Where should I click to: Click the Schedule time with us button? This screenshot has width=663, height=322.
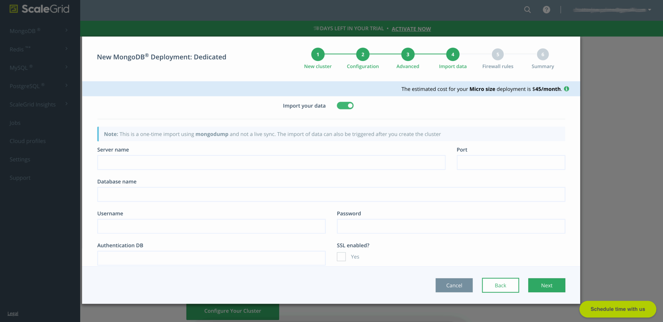(617, 309)
